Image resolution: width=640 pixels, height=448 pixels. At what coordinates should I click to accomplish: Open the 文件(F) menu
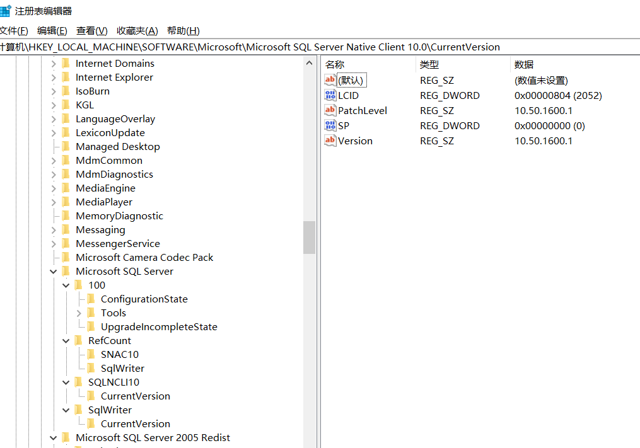click(x=13, y=31)
